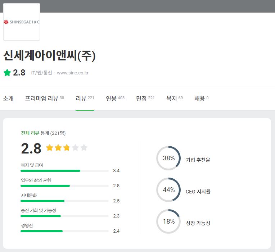
Task: Open the 채용 0 tab
Action: click(x=201, y=98)
